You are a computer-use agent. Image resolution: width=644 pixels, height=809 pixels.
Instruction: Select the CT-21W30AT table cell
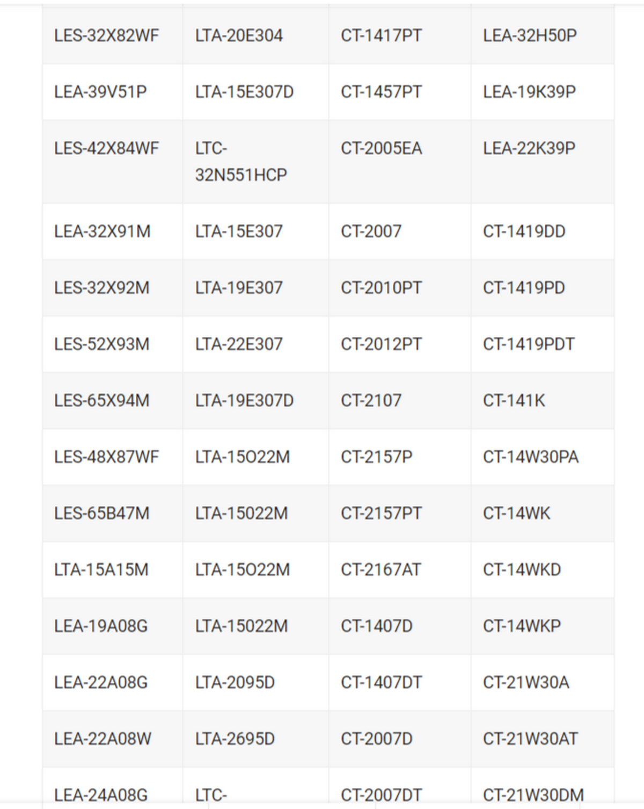point(530,739)
